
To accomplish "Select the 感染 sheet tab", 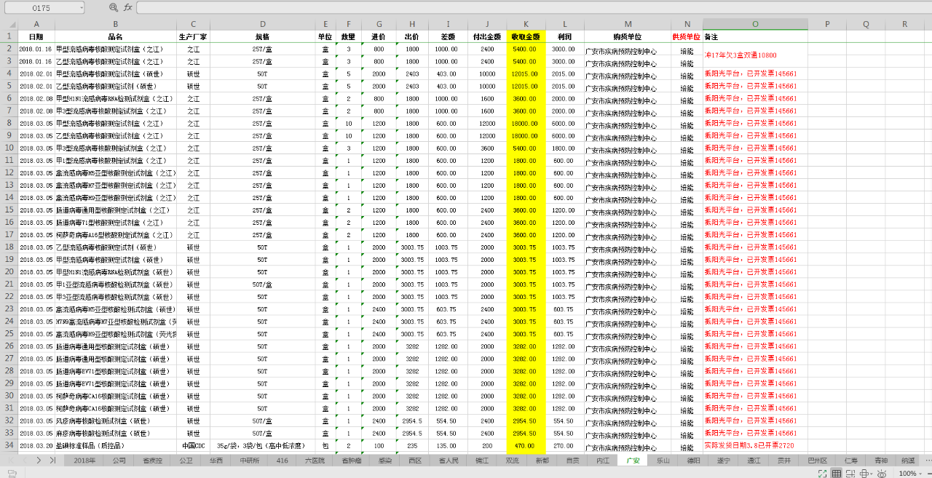I will [384, 461].
